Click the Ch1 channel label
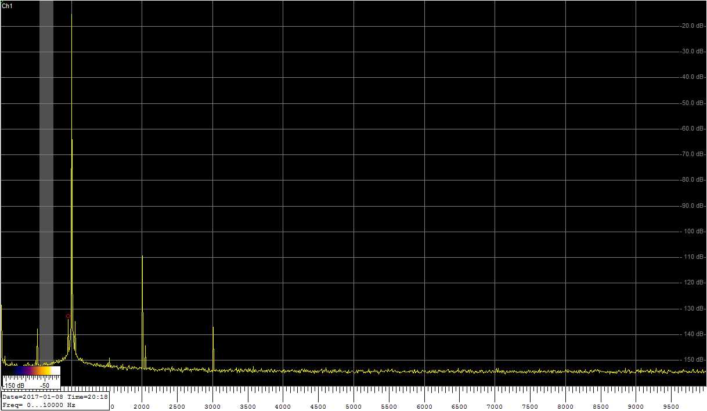Image resolution: width=707 pixels, height=411 pixels. point(7,5)
